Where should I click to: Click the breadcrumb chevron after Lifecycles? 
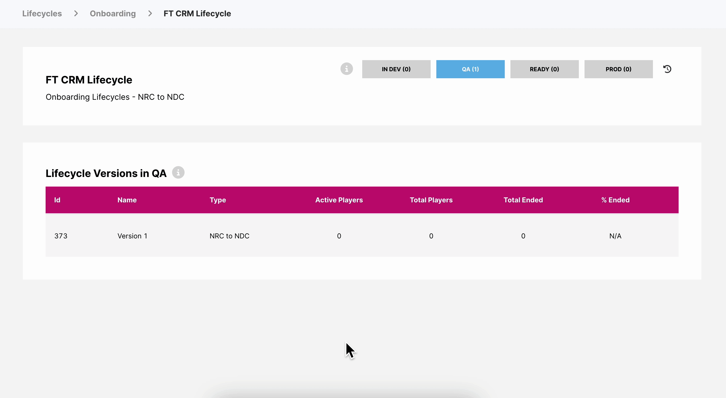tap(76, 13)
